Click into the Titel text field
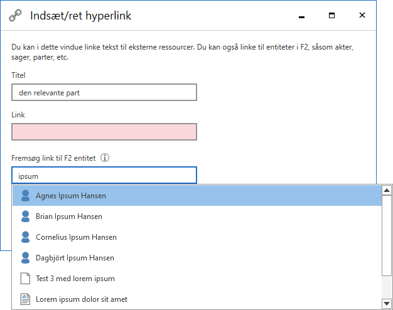Viewport: 393px width, 310px height. [104, 93]
